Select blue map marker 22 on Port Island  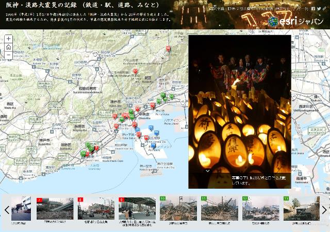153,145
